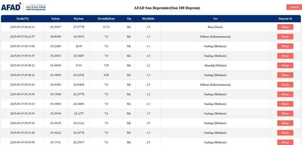
Task: Select longitude value 28.05
Action: pos(79,46)
